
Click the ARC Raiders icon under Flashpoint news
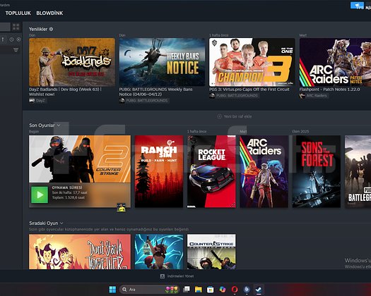click(x=302, y=96)
